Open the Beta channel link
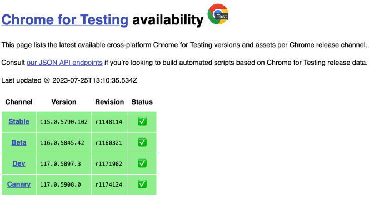This screenshot has height=200, width=389. [x=19, y=142]
